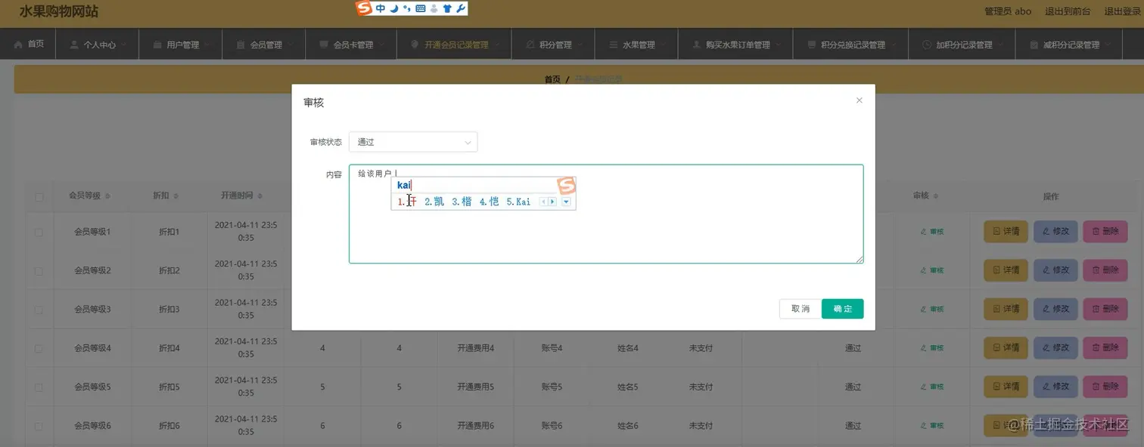Image resolution: width=1144 pixels, height=447 pixels.
Task: Choose candidate 3.楷 in IME list
Action: pos(462,202)
